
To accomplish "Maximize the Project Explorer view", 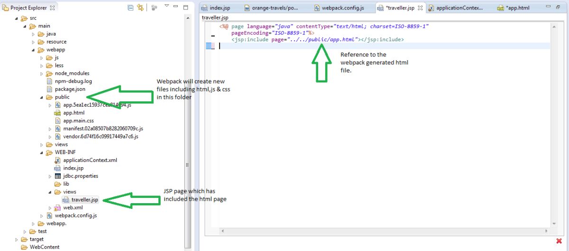I will pyautogui.click(x=186, y=7).
